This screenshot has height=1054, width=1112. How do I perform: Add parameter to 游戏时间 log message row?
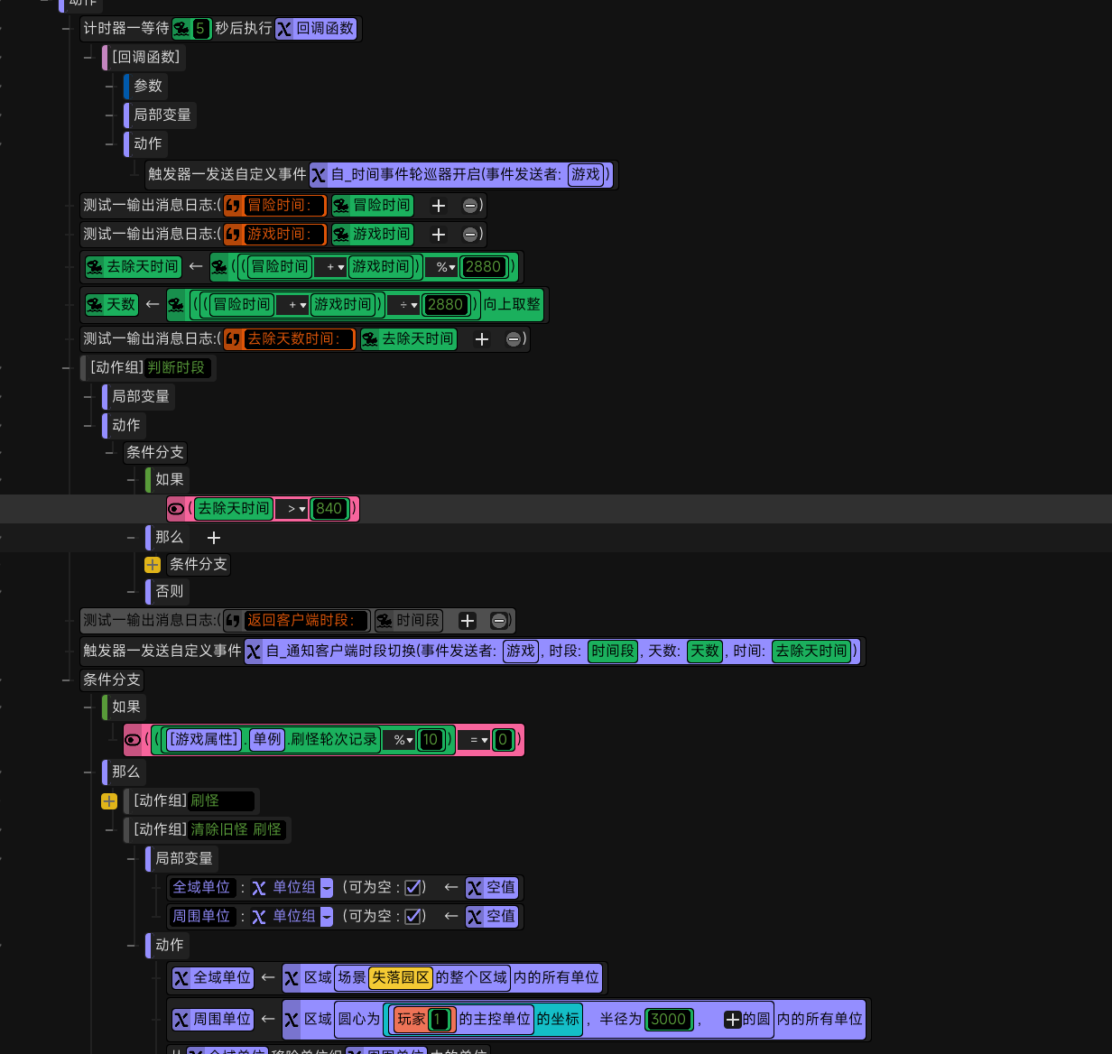tap(439, 235)
